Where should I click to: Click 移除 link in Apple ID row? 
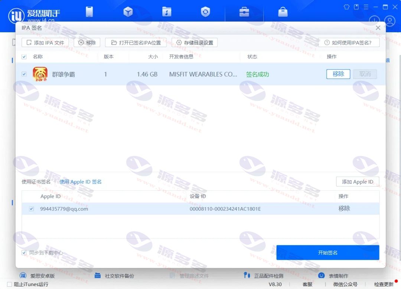[x=344, y=208]
